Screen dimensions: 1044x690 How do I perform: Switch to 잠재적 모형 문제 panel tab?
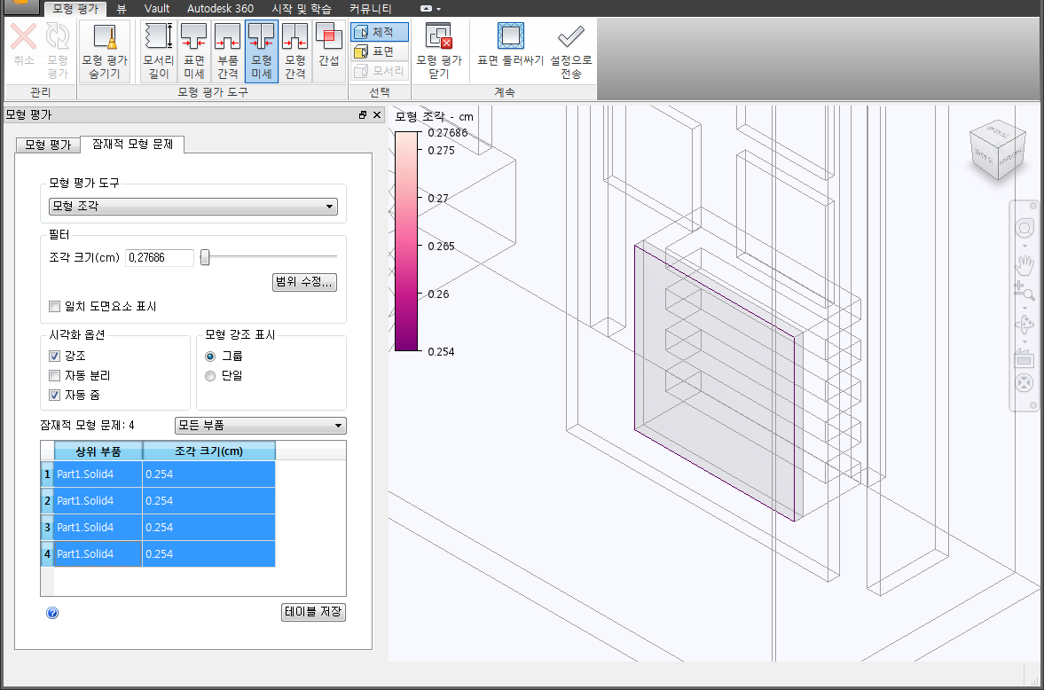click(132, 144)
